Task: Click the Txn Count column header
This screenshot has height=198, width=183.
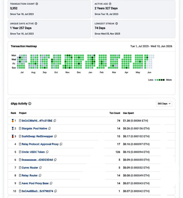Action: click(115, 113)
